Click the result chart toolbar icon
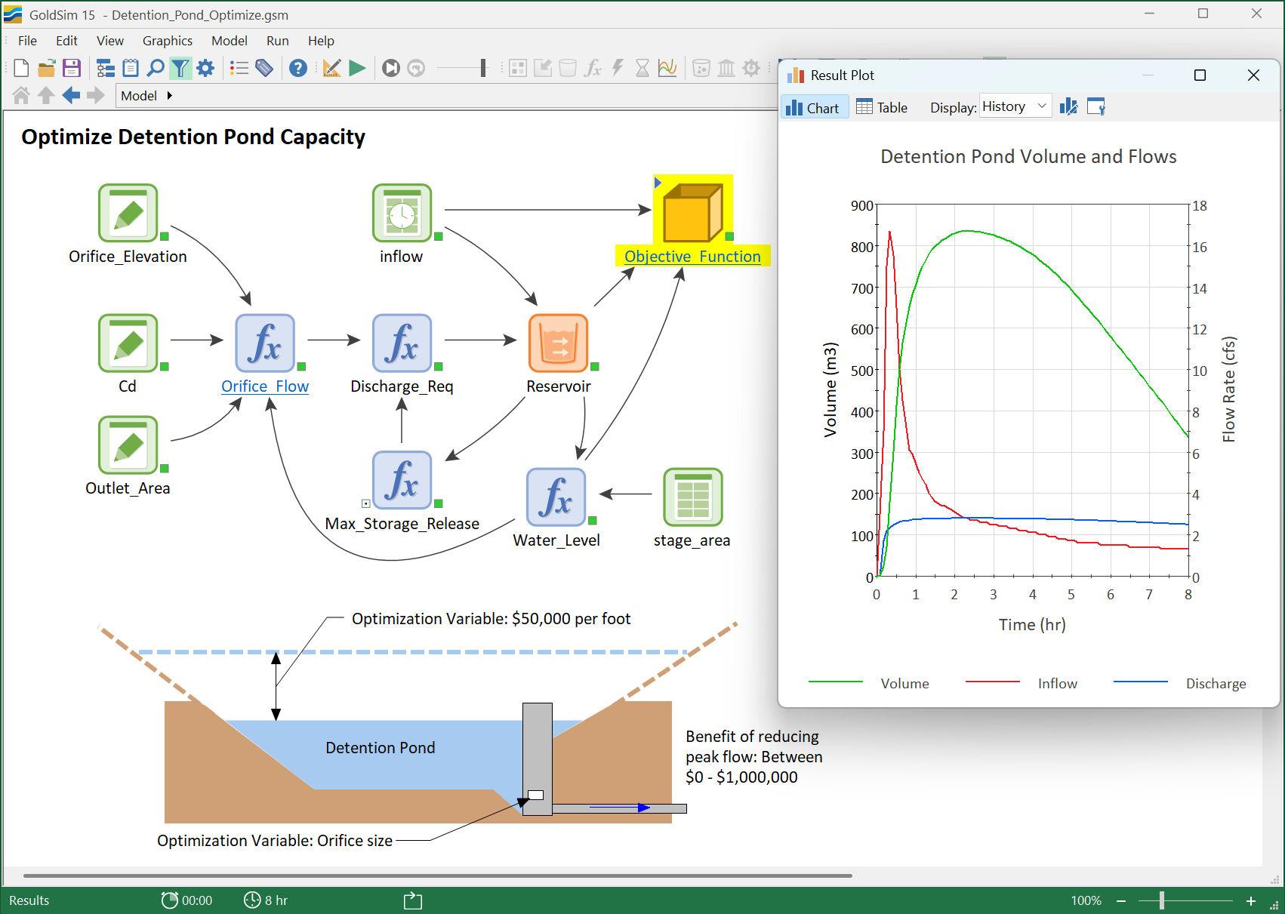1285x914 pixels. point(667,68)
